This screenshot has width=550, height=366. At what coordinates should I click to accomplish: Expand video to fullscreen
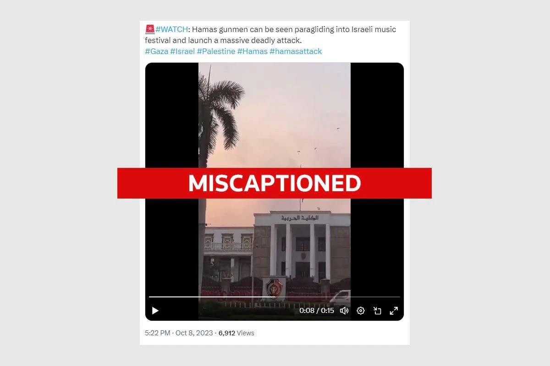(394, 311)
